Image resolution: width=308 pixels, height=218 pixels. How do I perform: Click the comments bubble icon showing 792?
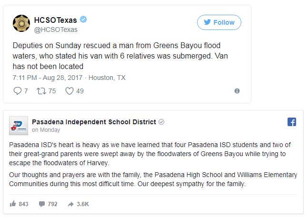click(42, 204)
